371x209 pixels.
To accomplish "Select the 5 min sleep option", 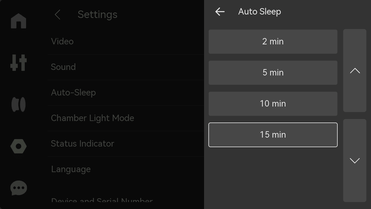I will tap(273, 73).
